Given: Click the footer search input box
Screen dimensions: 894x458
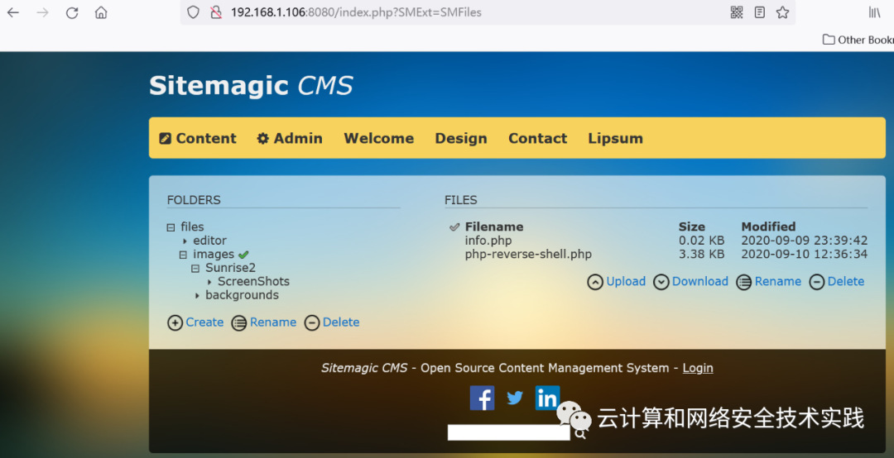Looking at the screenshot, I should 508,432.
